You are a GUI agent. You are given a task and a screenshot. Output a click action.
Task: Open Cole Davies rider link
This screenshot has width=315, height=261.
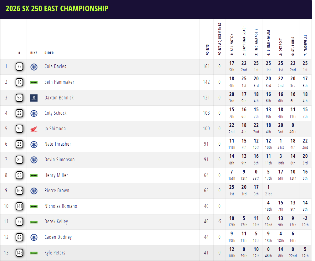tap(55, 67)
